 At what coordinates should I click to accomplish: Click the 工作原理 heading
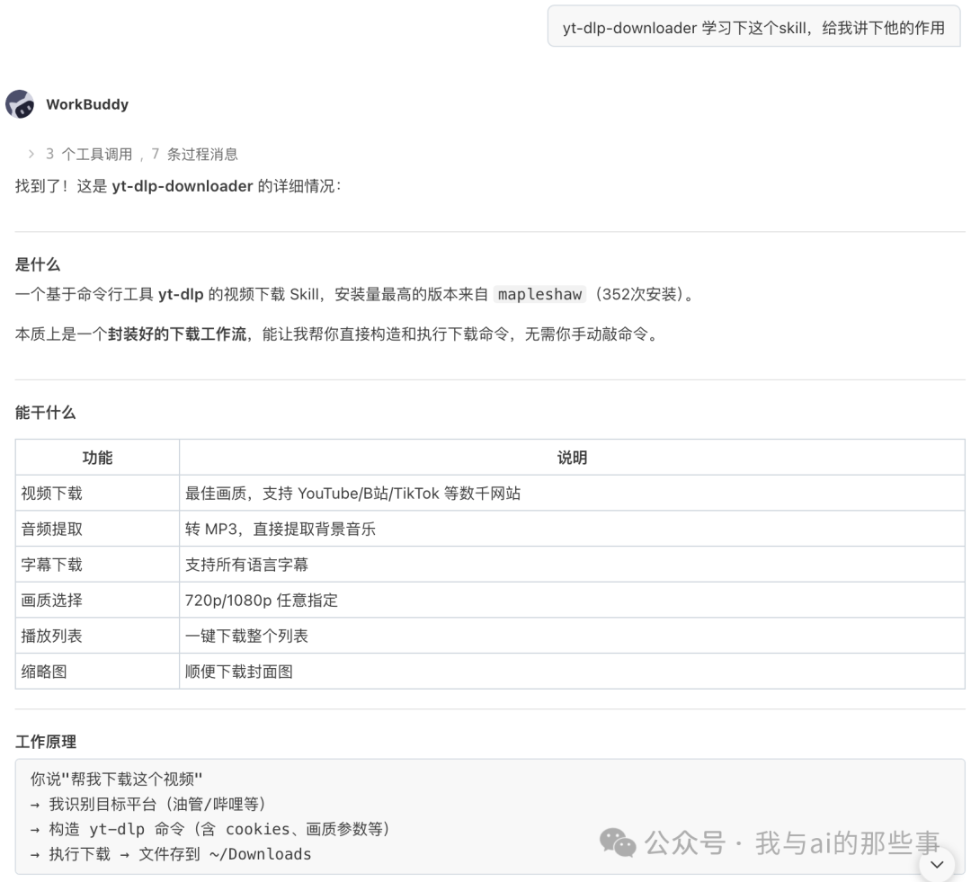point(46,742)
